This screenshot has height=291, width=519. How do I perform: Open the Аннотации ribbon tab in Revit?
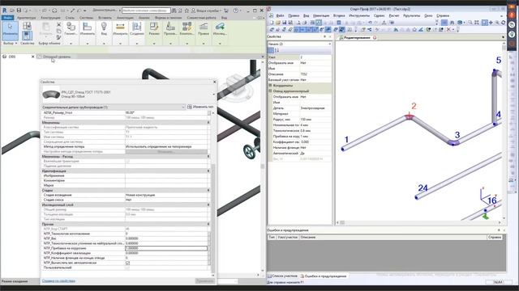[125, 18]
